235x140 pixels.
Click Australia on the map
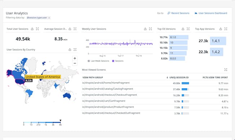(x=67, y=95)
